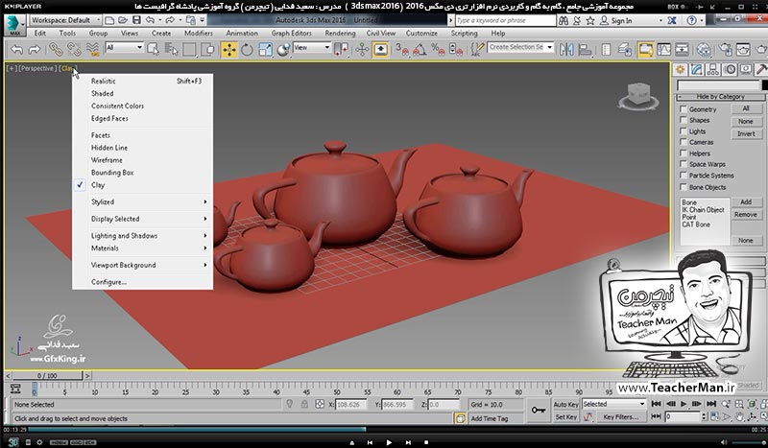Select Configure... at the menu bottom
Viewport: 768px width, 448px height.
tap(142, 282)
